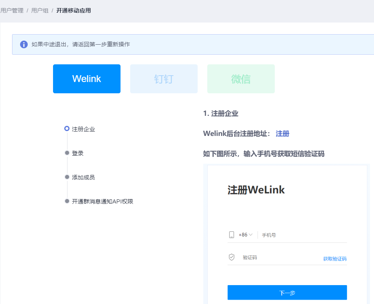
Task: Click the 1. 注册企业 heading
Action: tap(221, 113)
